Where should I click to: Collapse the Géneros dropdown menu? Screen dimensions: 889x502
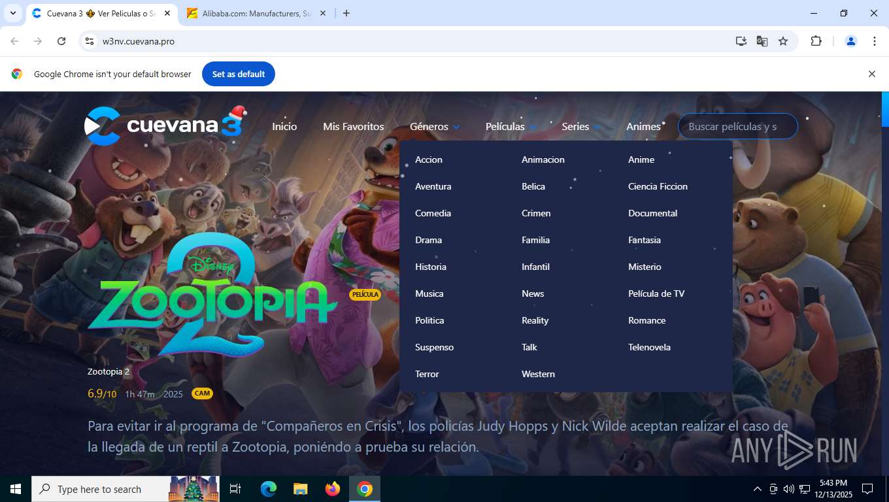[435, 127]
